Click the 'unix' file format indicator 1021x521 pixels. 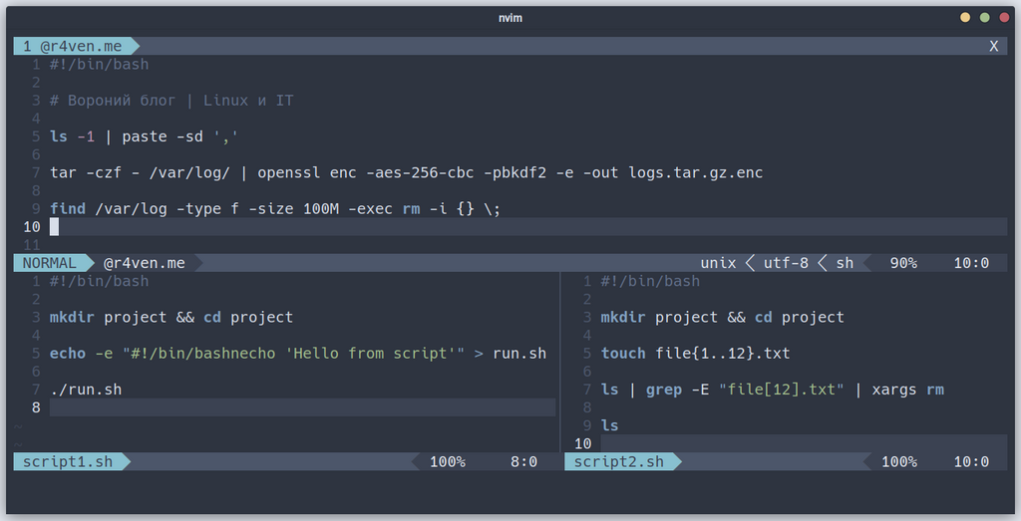click(718, 263)
